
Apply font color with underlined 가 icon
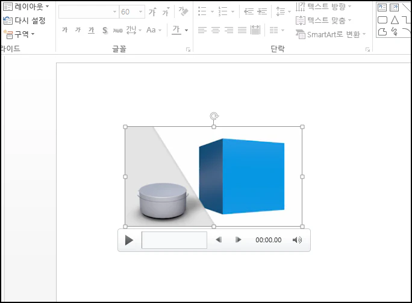(x=176, y=29)
